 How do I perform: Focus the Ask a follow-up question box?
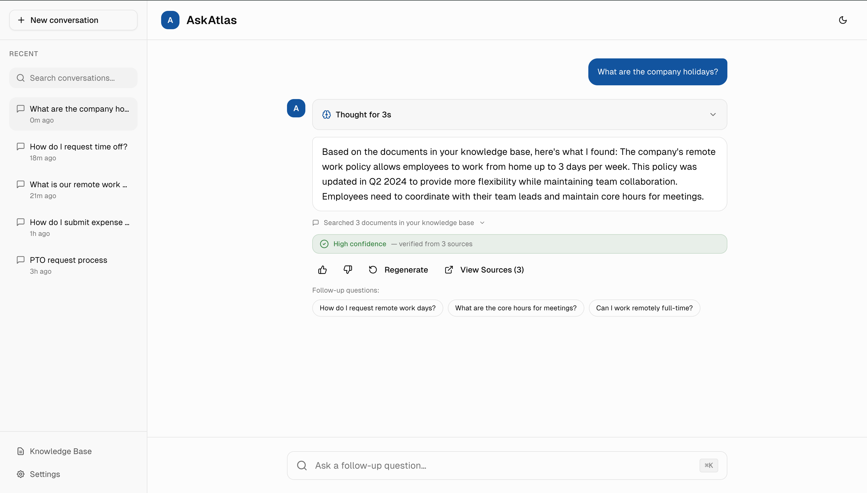pos(502,466)
